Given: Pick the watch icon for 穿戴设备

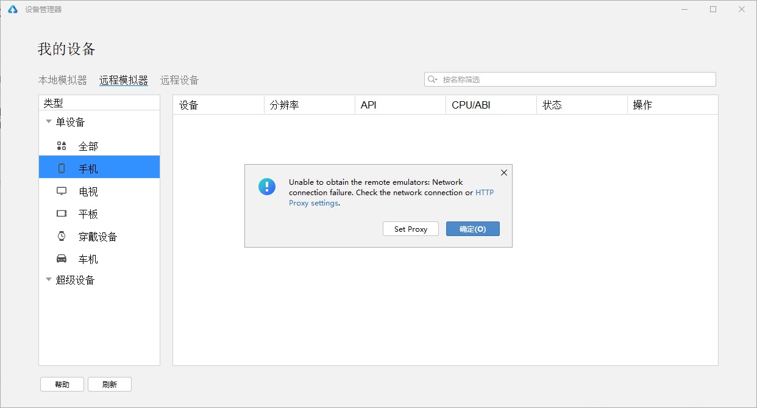Looking at the screenshot, I should tap(61, 236).
